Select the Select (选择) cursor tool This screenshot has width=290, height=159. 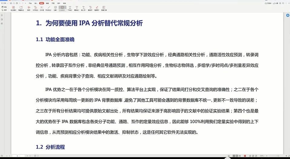click(x=4, y=10)
